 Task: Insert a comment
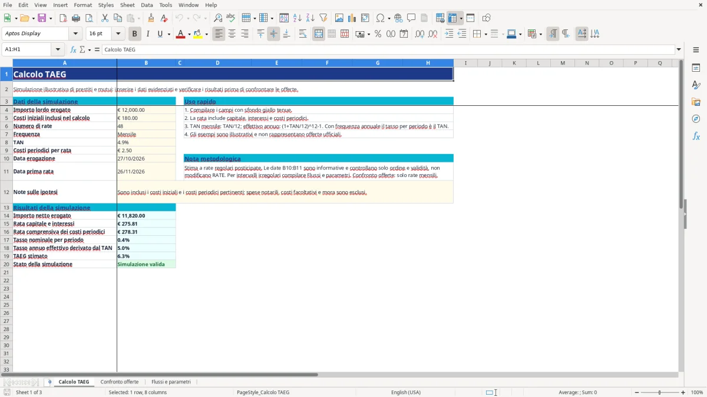[411, 18]
